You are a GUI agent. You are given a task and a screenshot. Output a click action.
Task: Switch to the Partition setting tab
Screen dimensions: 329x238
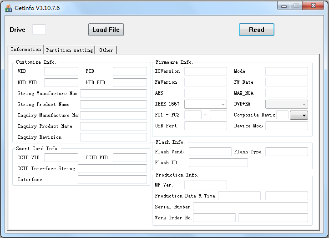(x=70, y=50)
